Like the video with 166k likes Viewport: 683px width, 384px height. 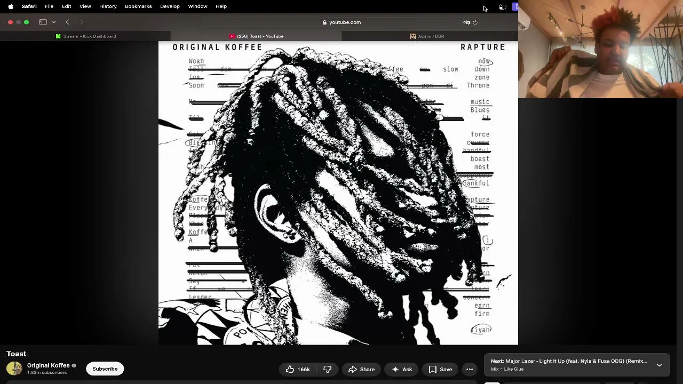click(x=298, y=369)
